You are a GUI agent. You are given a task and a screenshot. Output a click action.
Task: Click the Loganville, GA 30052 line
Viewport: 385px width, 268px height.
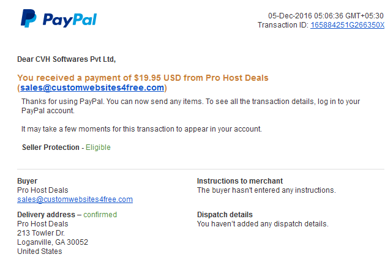point(53,242)
